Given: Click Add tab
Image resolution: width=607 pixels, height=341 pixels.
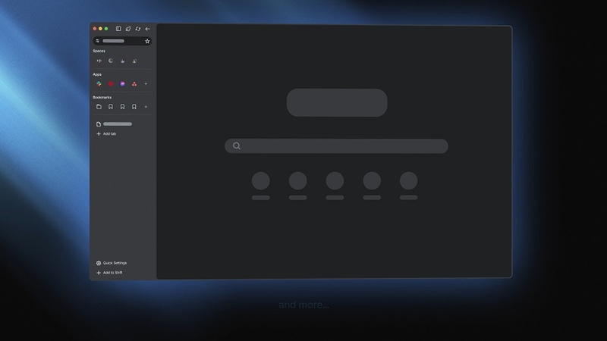Looking at the screenshot, I should [106, 134].
